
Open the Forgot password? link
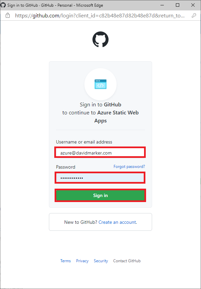(129, 167)
